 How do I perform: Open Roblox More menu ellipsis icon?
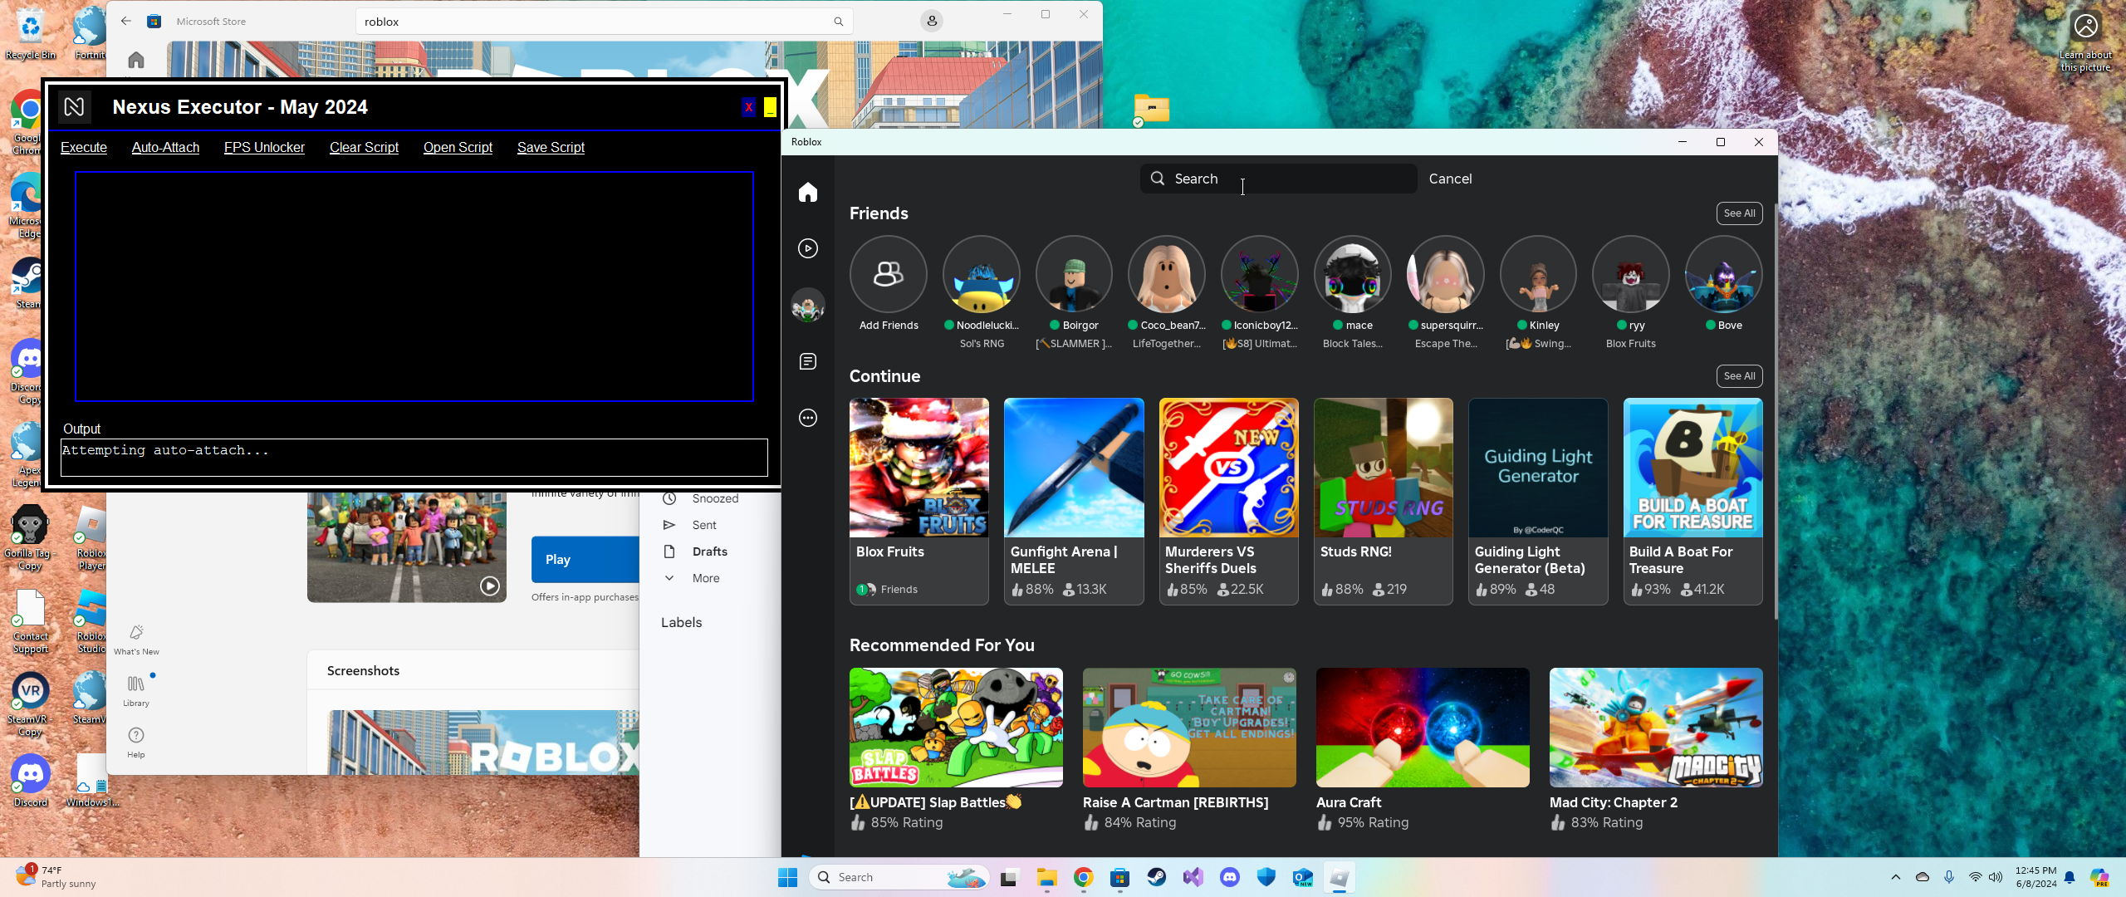pos(807,418)
